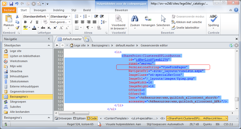The width and height of the screenshot is (241, 129).
Task: Select Gegevensbronnen in navigation
Action: coord(22,91)
